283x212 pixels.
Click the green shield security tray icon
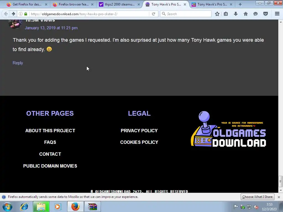pos(243,207)
